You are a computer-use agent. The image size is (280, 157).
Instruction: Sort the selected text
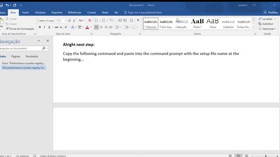pos(132,20)
